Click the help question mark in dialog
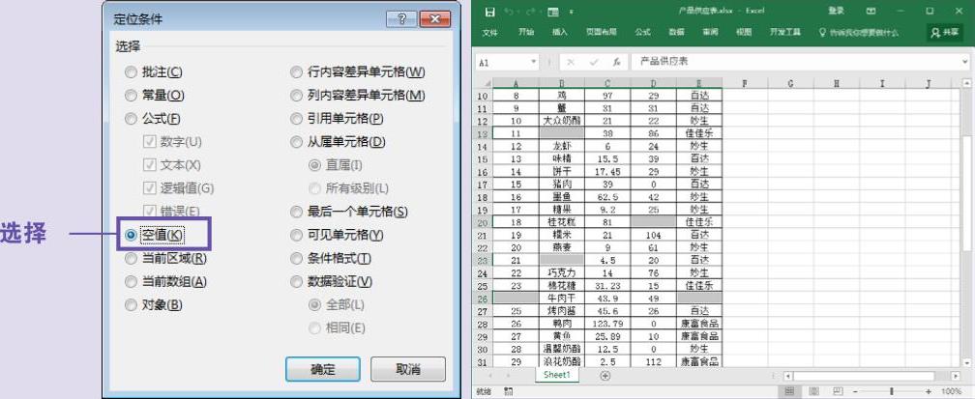This screenshot has width=975, height=399. click(x=401, y=18)
